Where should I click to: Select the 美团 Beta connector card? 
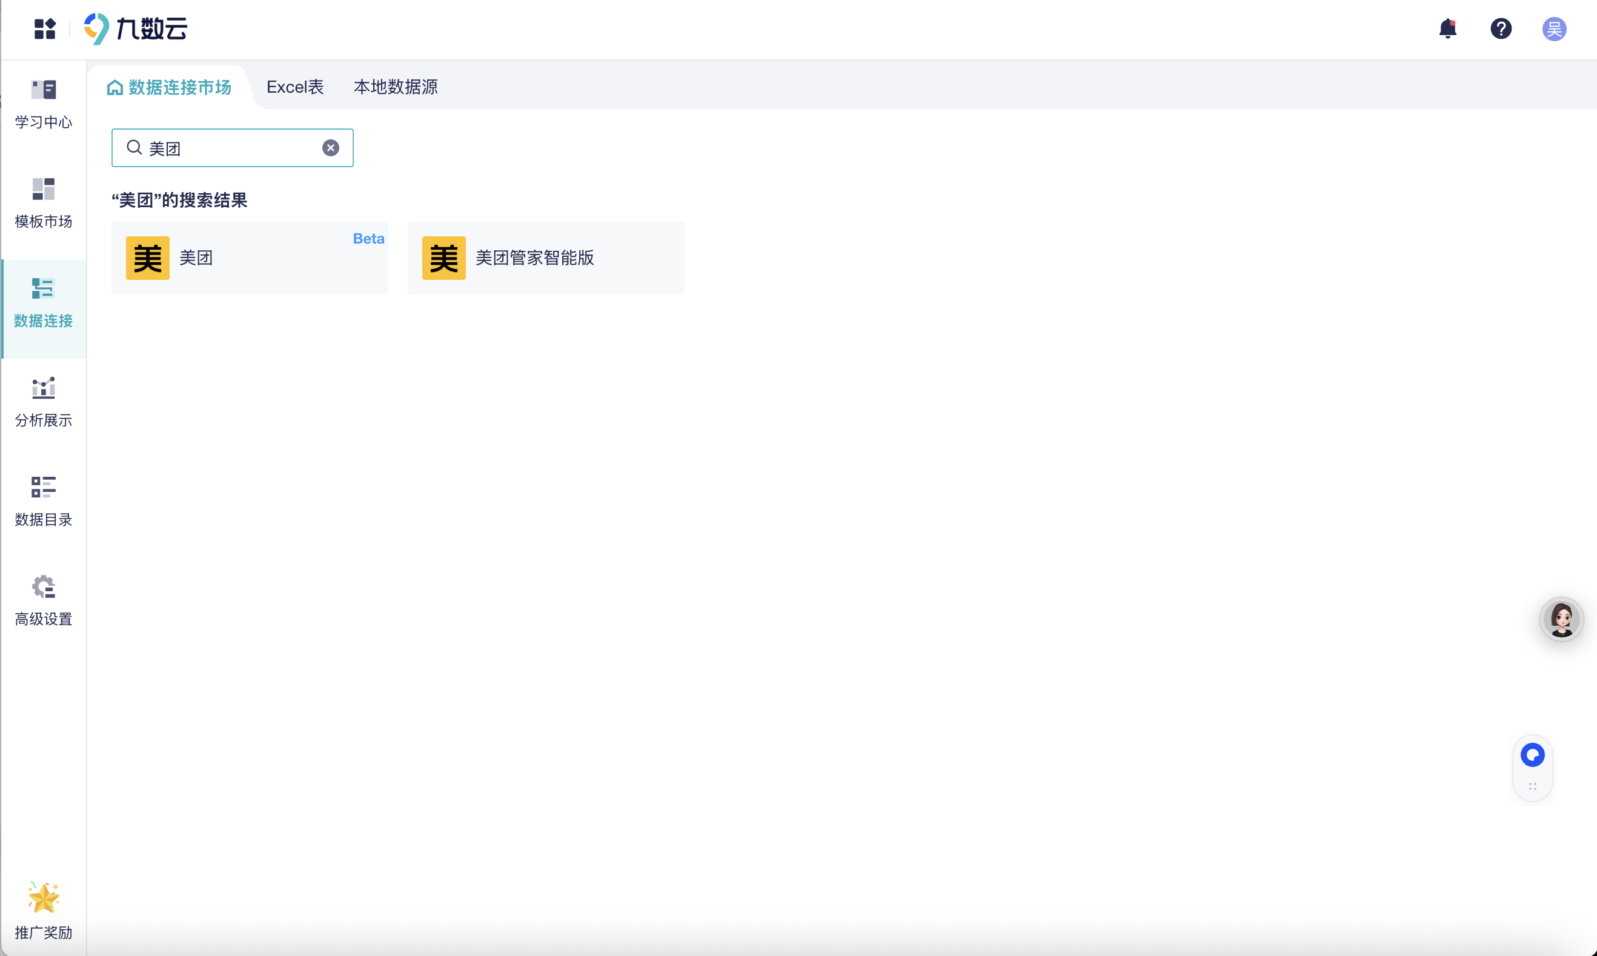pos(250,257)
